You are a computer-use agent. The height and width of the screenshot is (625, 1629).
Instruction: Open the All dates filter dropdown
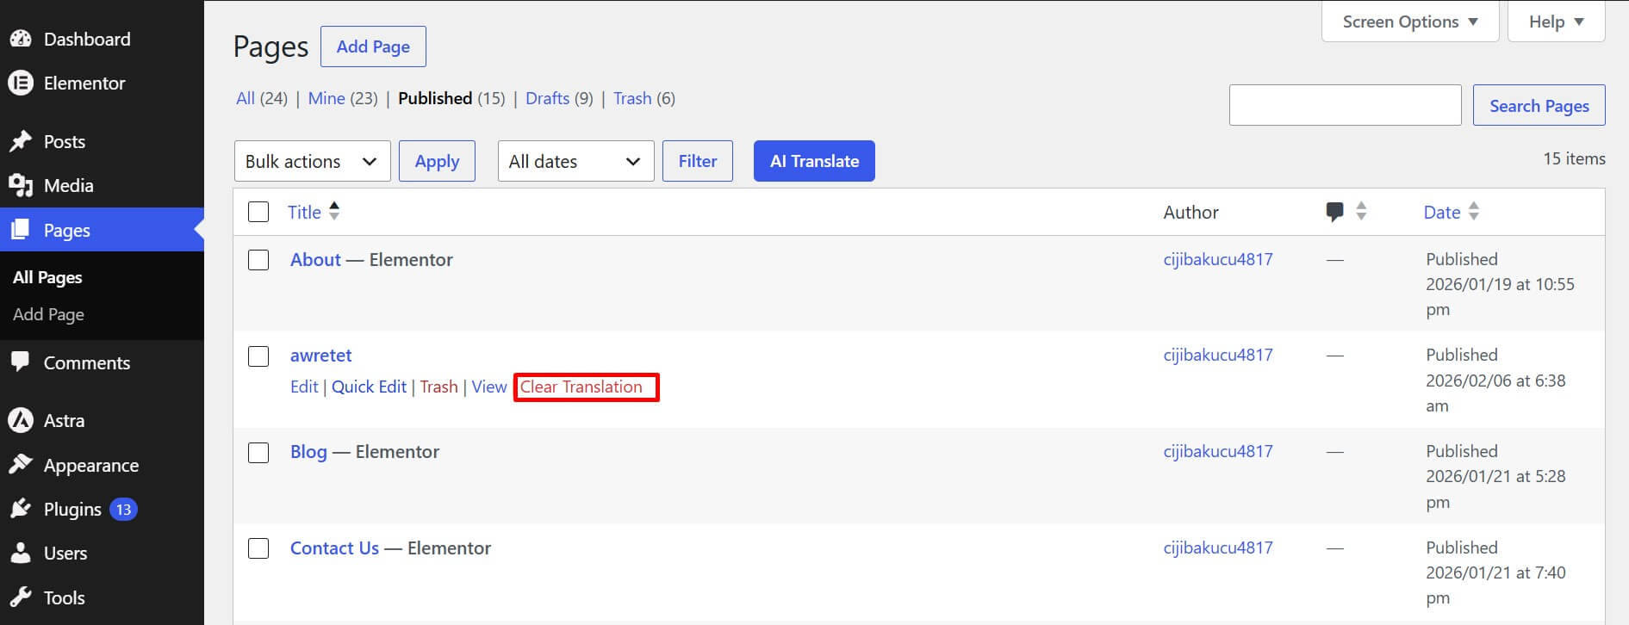tap(575, 161)
